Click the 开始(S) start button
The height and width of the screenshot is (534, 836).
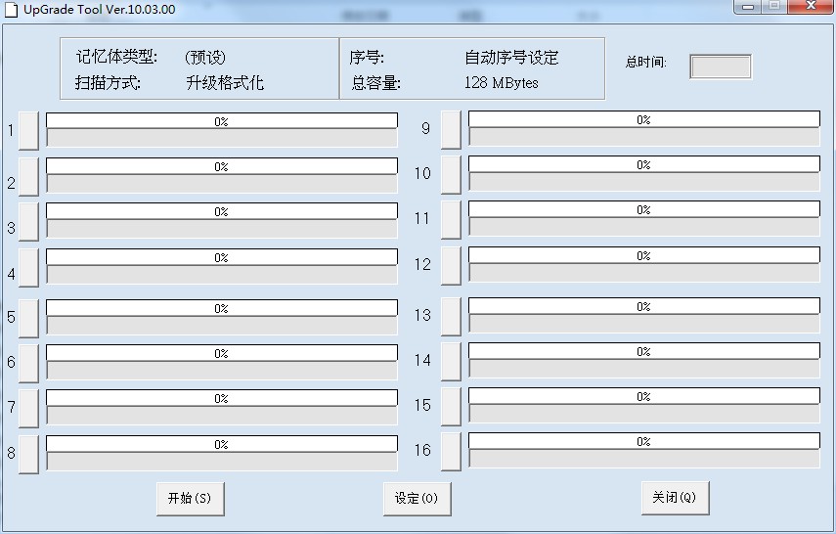point(190,498)
